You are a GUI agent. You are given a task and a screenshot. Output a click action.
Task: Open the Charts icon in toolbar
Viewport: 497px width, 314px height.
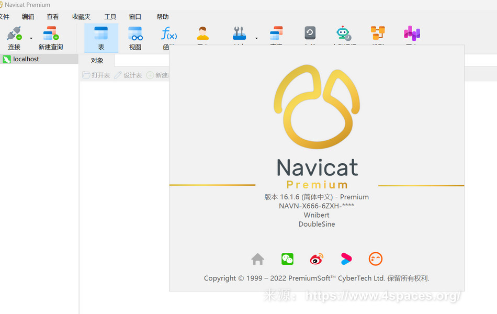412,34
